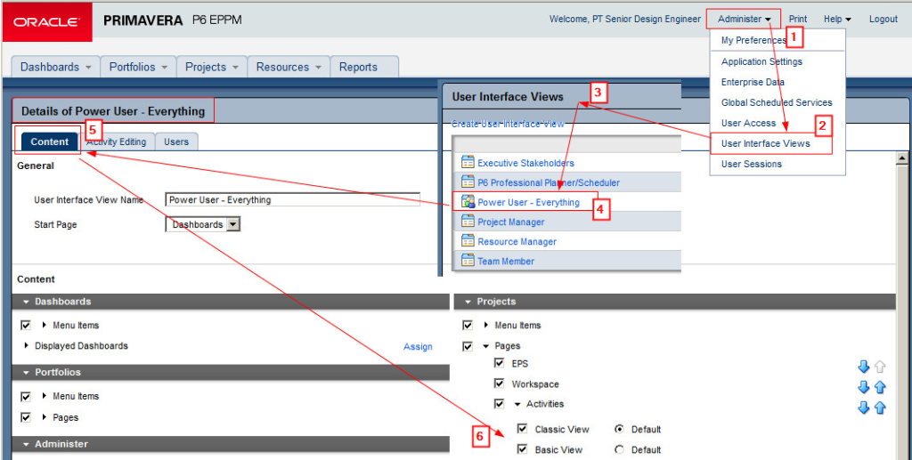Click the Print link
Screen dimensions: 912x460
798,20
